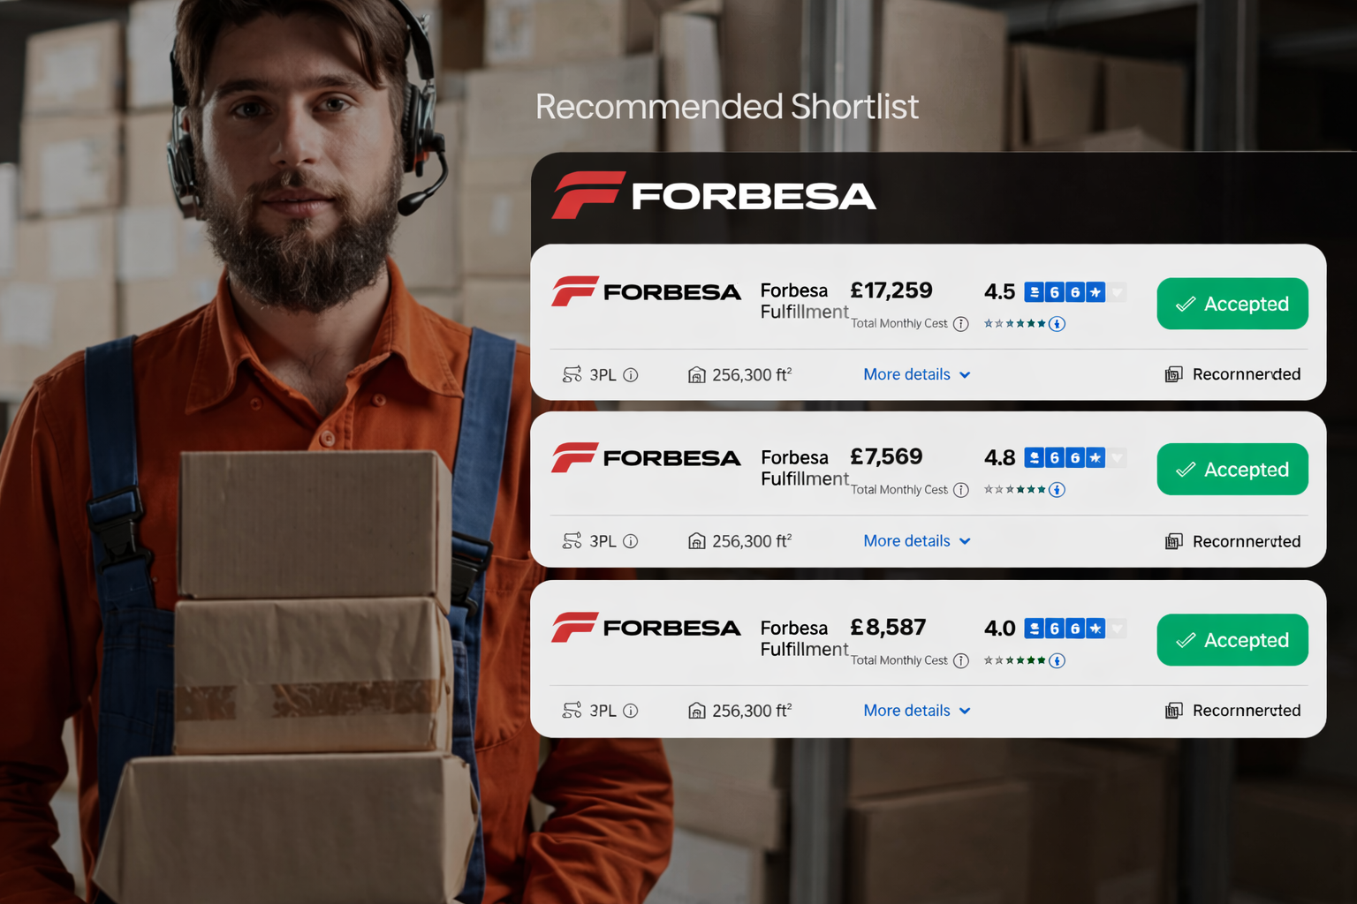Toggle Accepted button on the £8,587 card
This screenshot has height=904, width=1357.
(1232, 639)
